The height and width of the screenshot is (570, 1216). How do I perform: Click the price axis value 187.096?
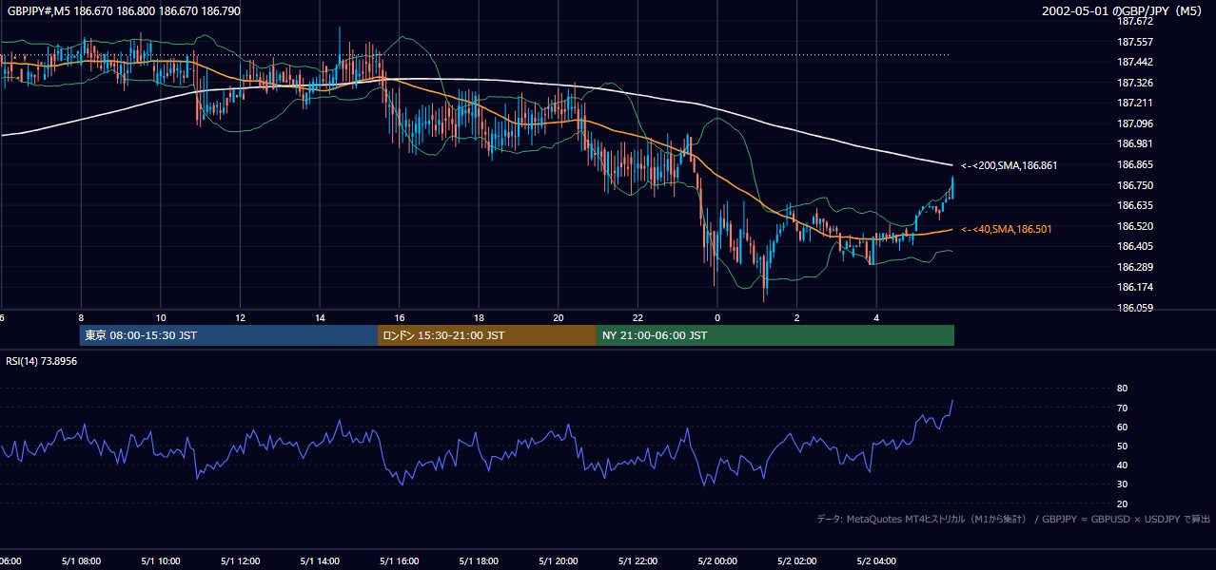[x=1133, y=123]
